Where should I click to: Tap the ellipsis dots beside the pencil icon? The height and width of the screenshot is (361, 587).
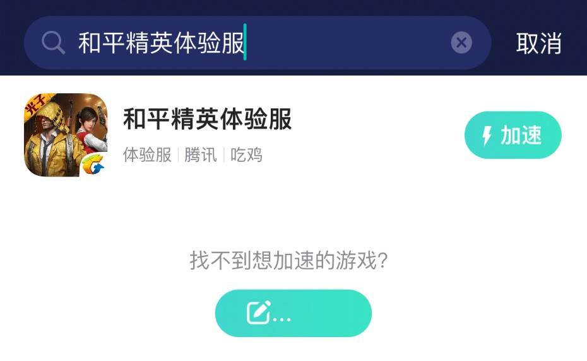282,319
